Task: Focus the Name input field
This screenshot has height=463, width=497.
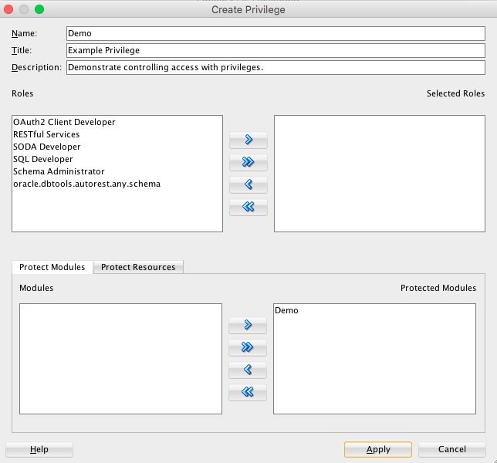Action: [x=276, y=33]
